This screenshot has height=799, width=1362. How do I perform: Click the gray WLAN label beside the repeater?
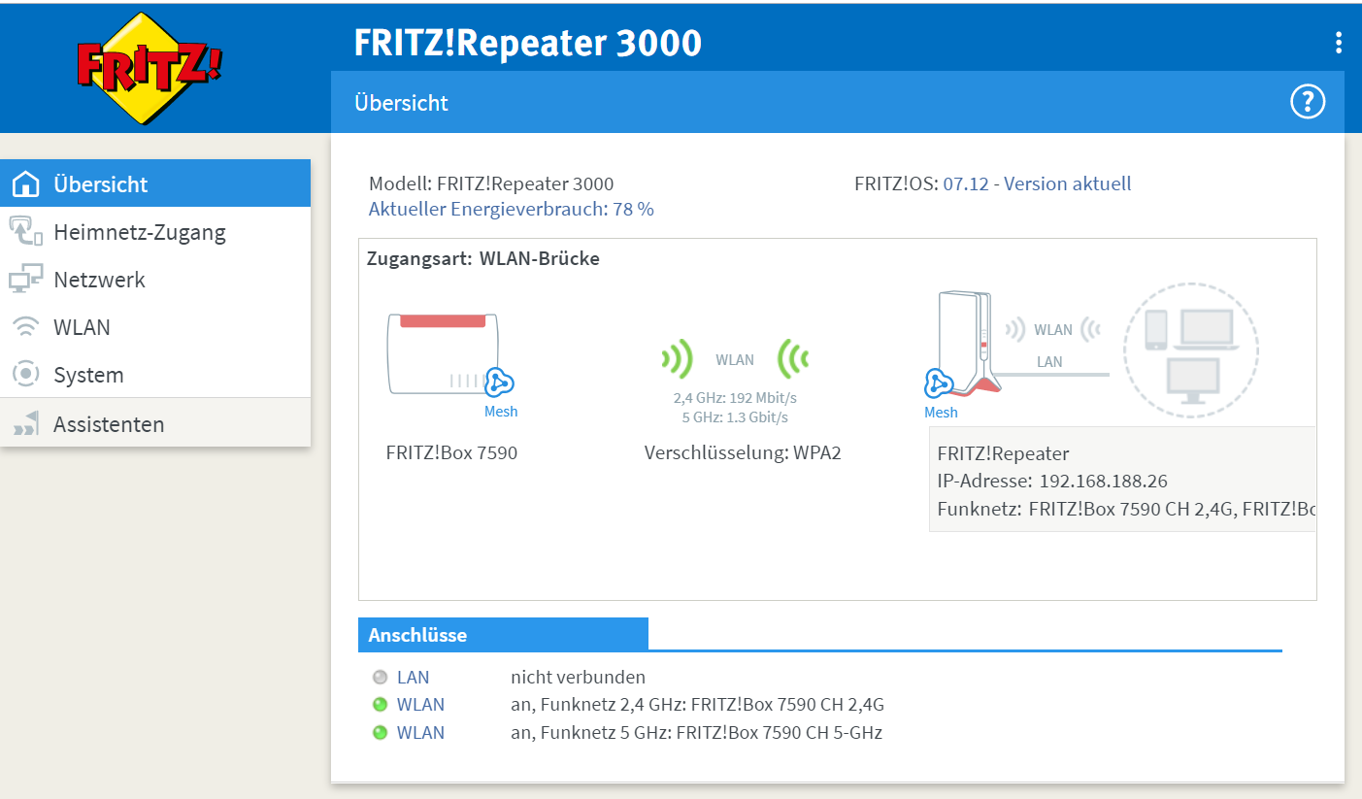pyautogui.click(x=1053, y=330)
